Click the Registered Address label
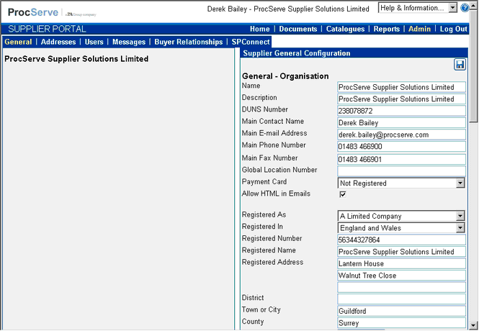479x331 pixels. tap(272, 262)
